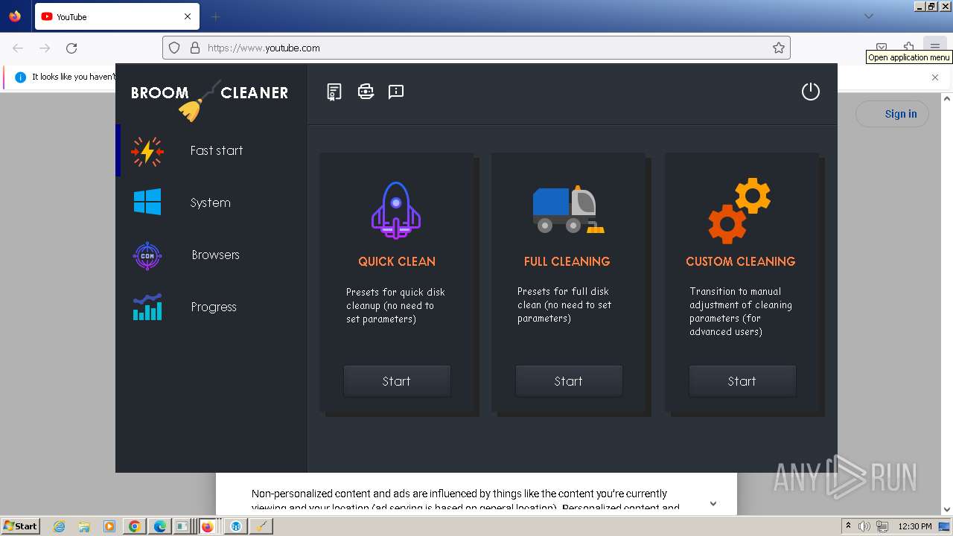
Task: Start the Custom Cleaning mode
Action: [x=742, y=381]
